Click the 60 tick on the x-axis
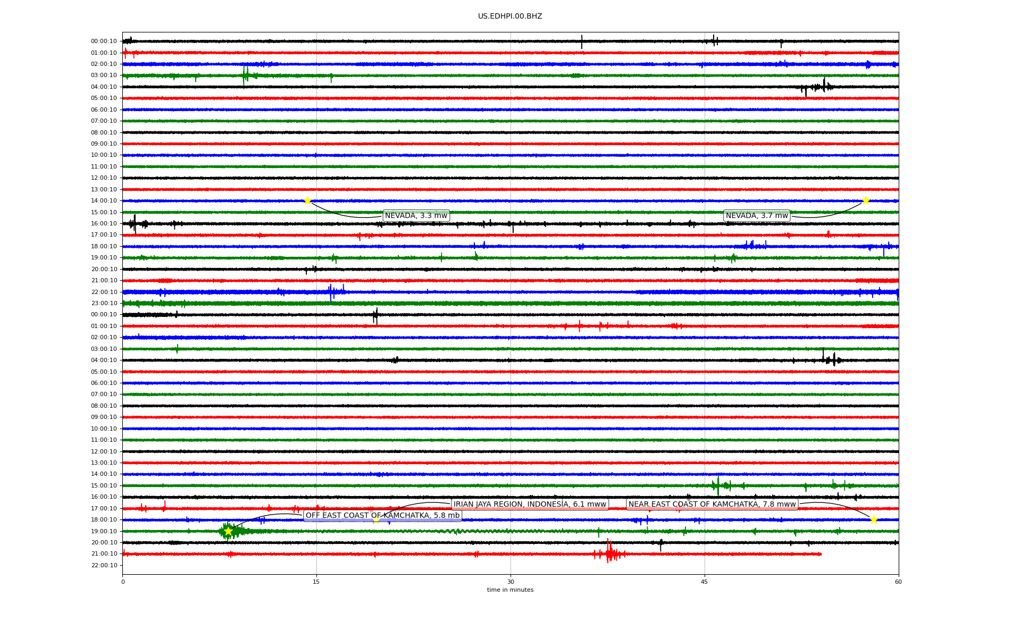Viewport: 1021px width, 638px height. click(x=898, y=582)
